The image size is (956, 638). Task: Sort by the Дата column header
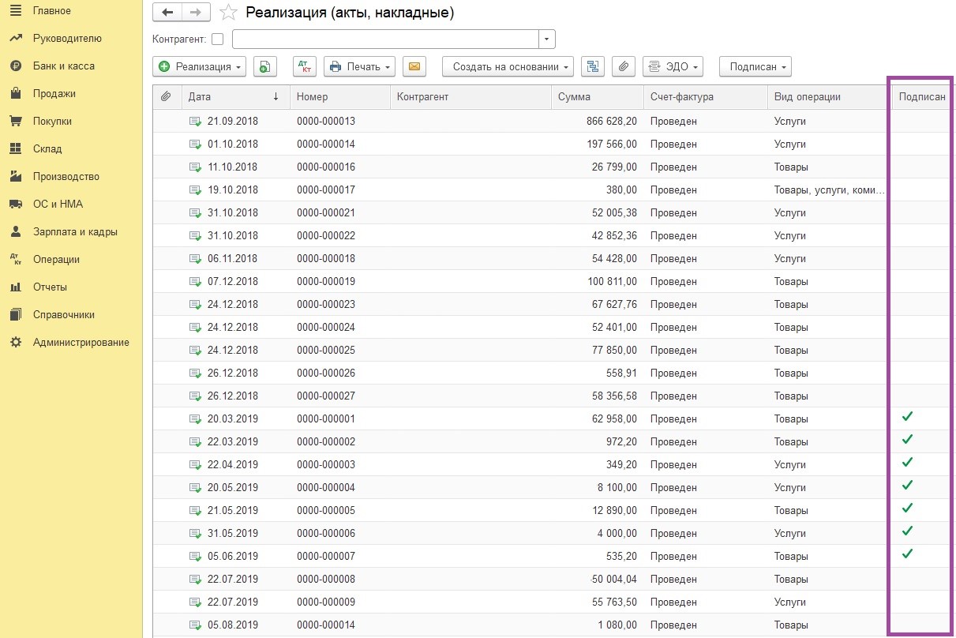(x=235, y=97)
